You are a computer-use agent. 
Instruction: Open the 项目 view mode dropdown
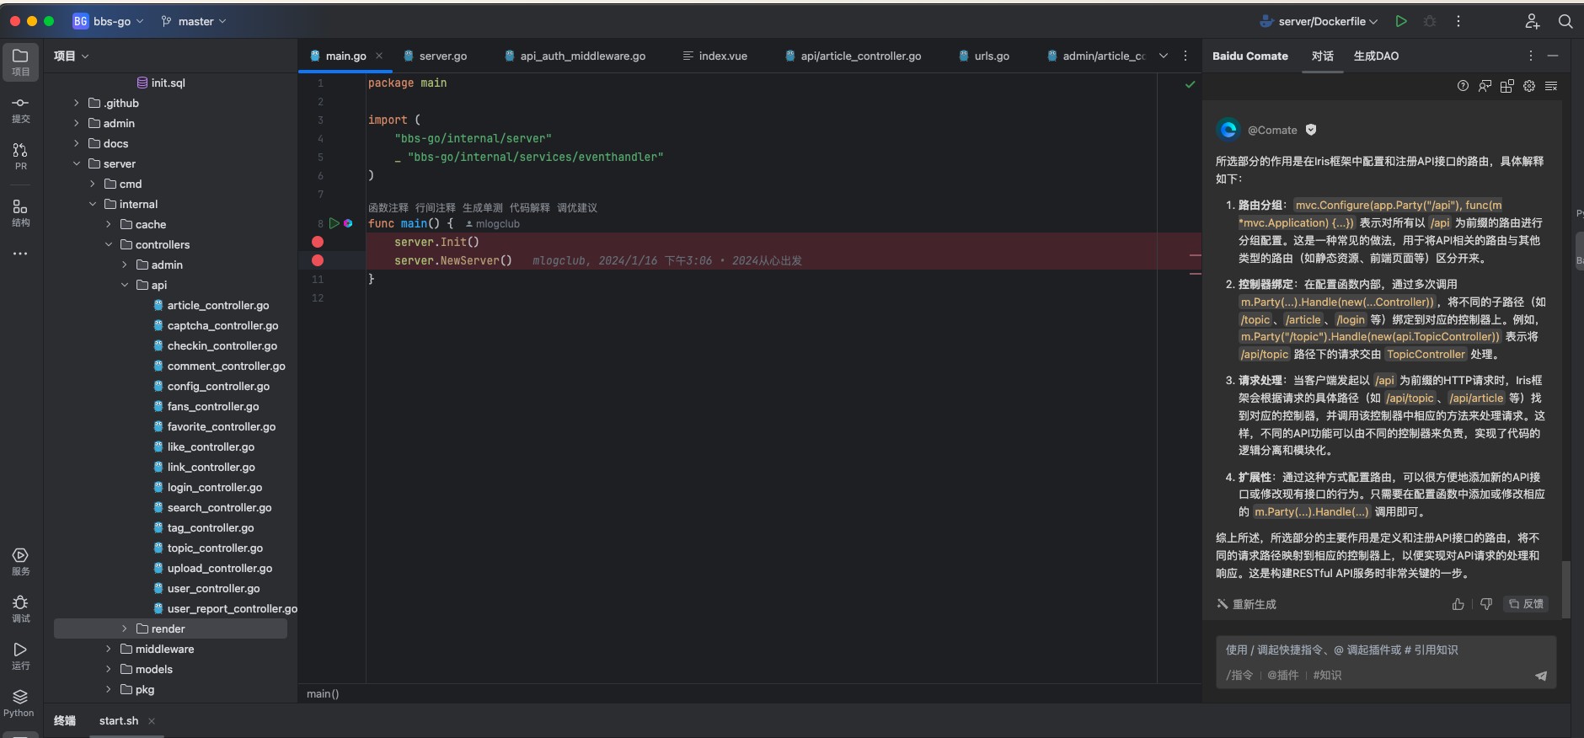(x=72, y=56)
